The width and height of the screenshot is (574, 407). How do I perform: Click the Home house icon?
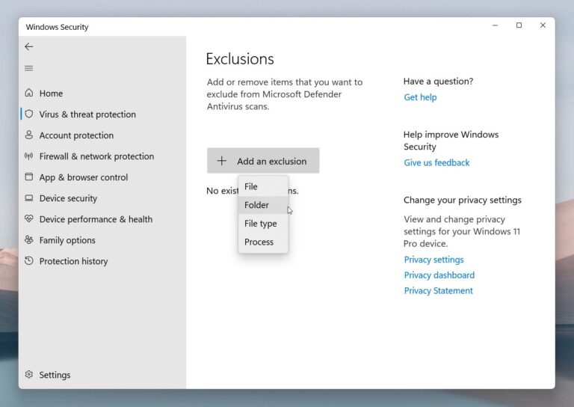[x=29, y=94]
